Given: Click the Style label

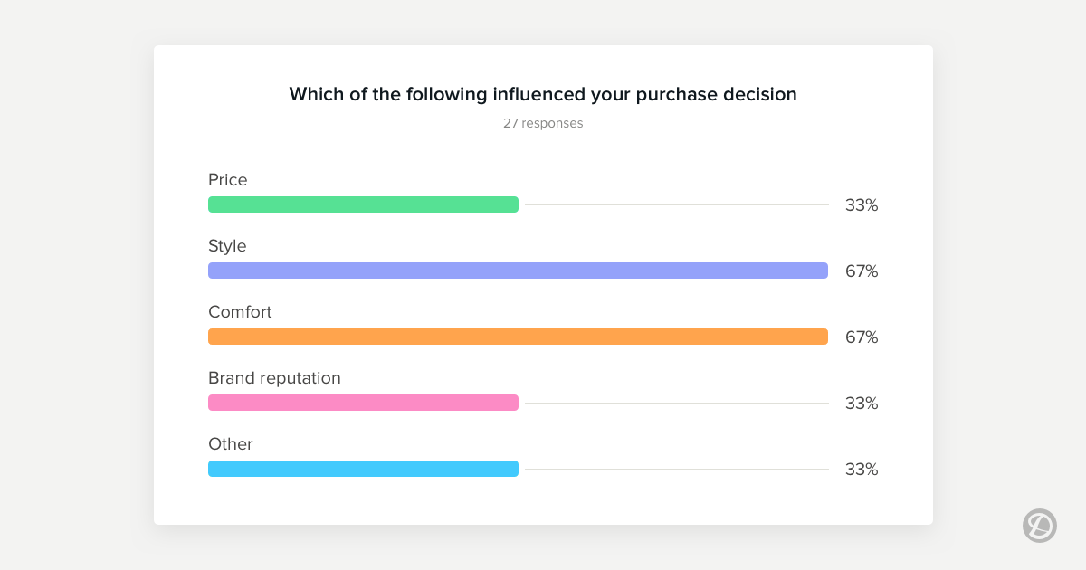Looking at the screenshot, I should [227, 246].
